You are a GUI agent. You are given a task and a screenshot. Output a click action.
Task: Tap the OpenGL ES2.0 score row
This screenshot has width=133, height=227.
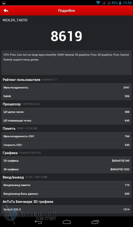coord(66,209)
